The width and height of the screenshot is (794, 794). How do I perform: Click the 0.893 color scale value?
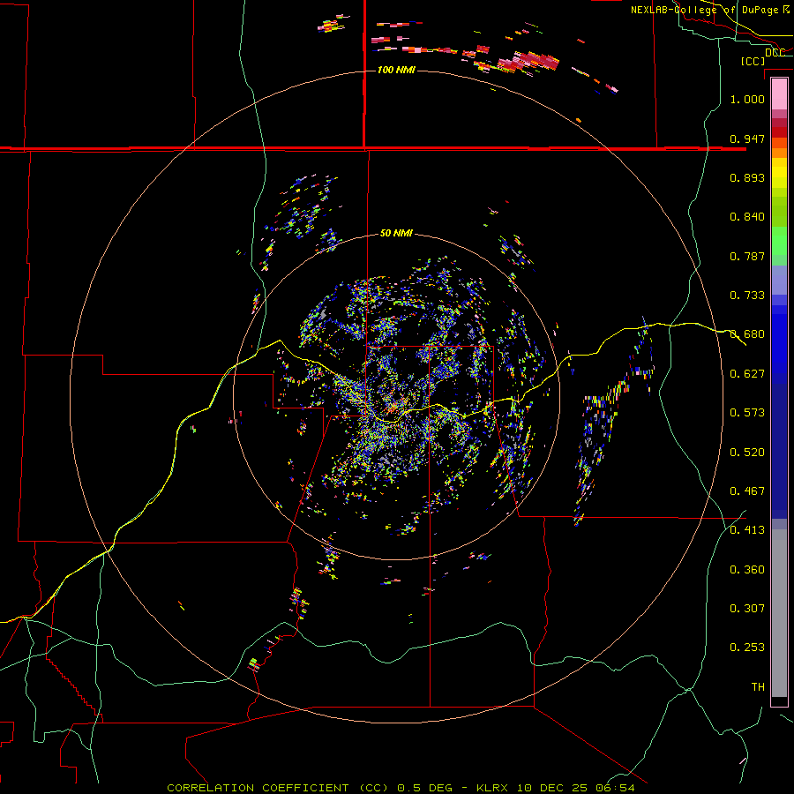click(747, 177)
